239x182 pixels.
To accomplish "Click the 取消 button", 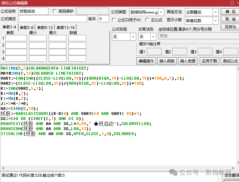I will coord(230,19).
